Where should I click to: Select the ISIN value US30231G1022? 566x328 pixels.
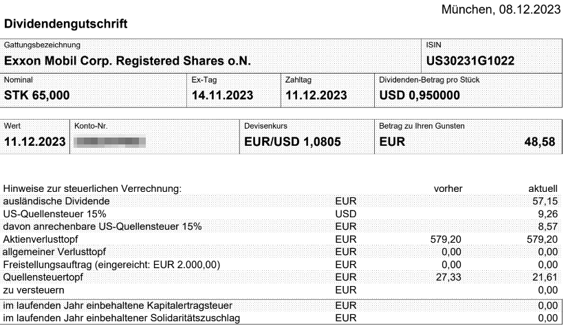click(x=470, y=61)
